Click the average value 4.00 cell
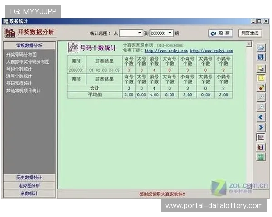This screenshot has width=272, height=217. 154,95
